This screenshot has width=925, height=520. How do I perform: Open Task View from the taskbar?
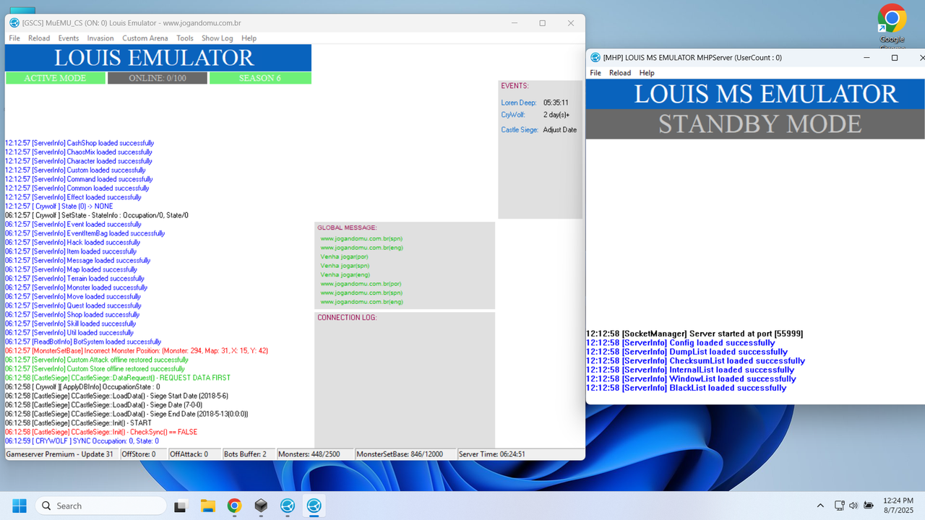point(181,506)
